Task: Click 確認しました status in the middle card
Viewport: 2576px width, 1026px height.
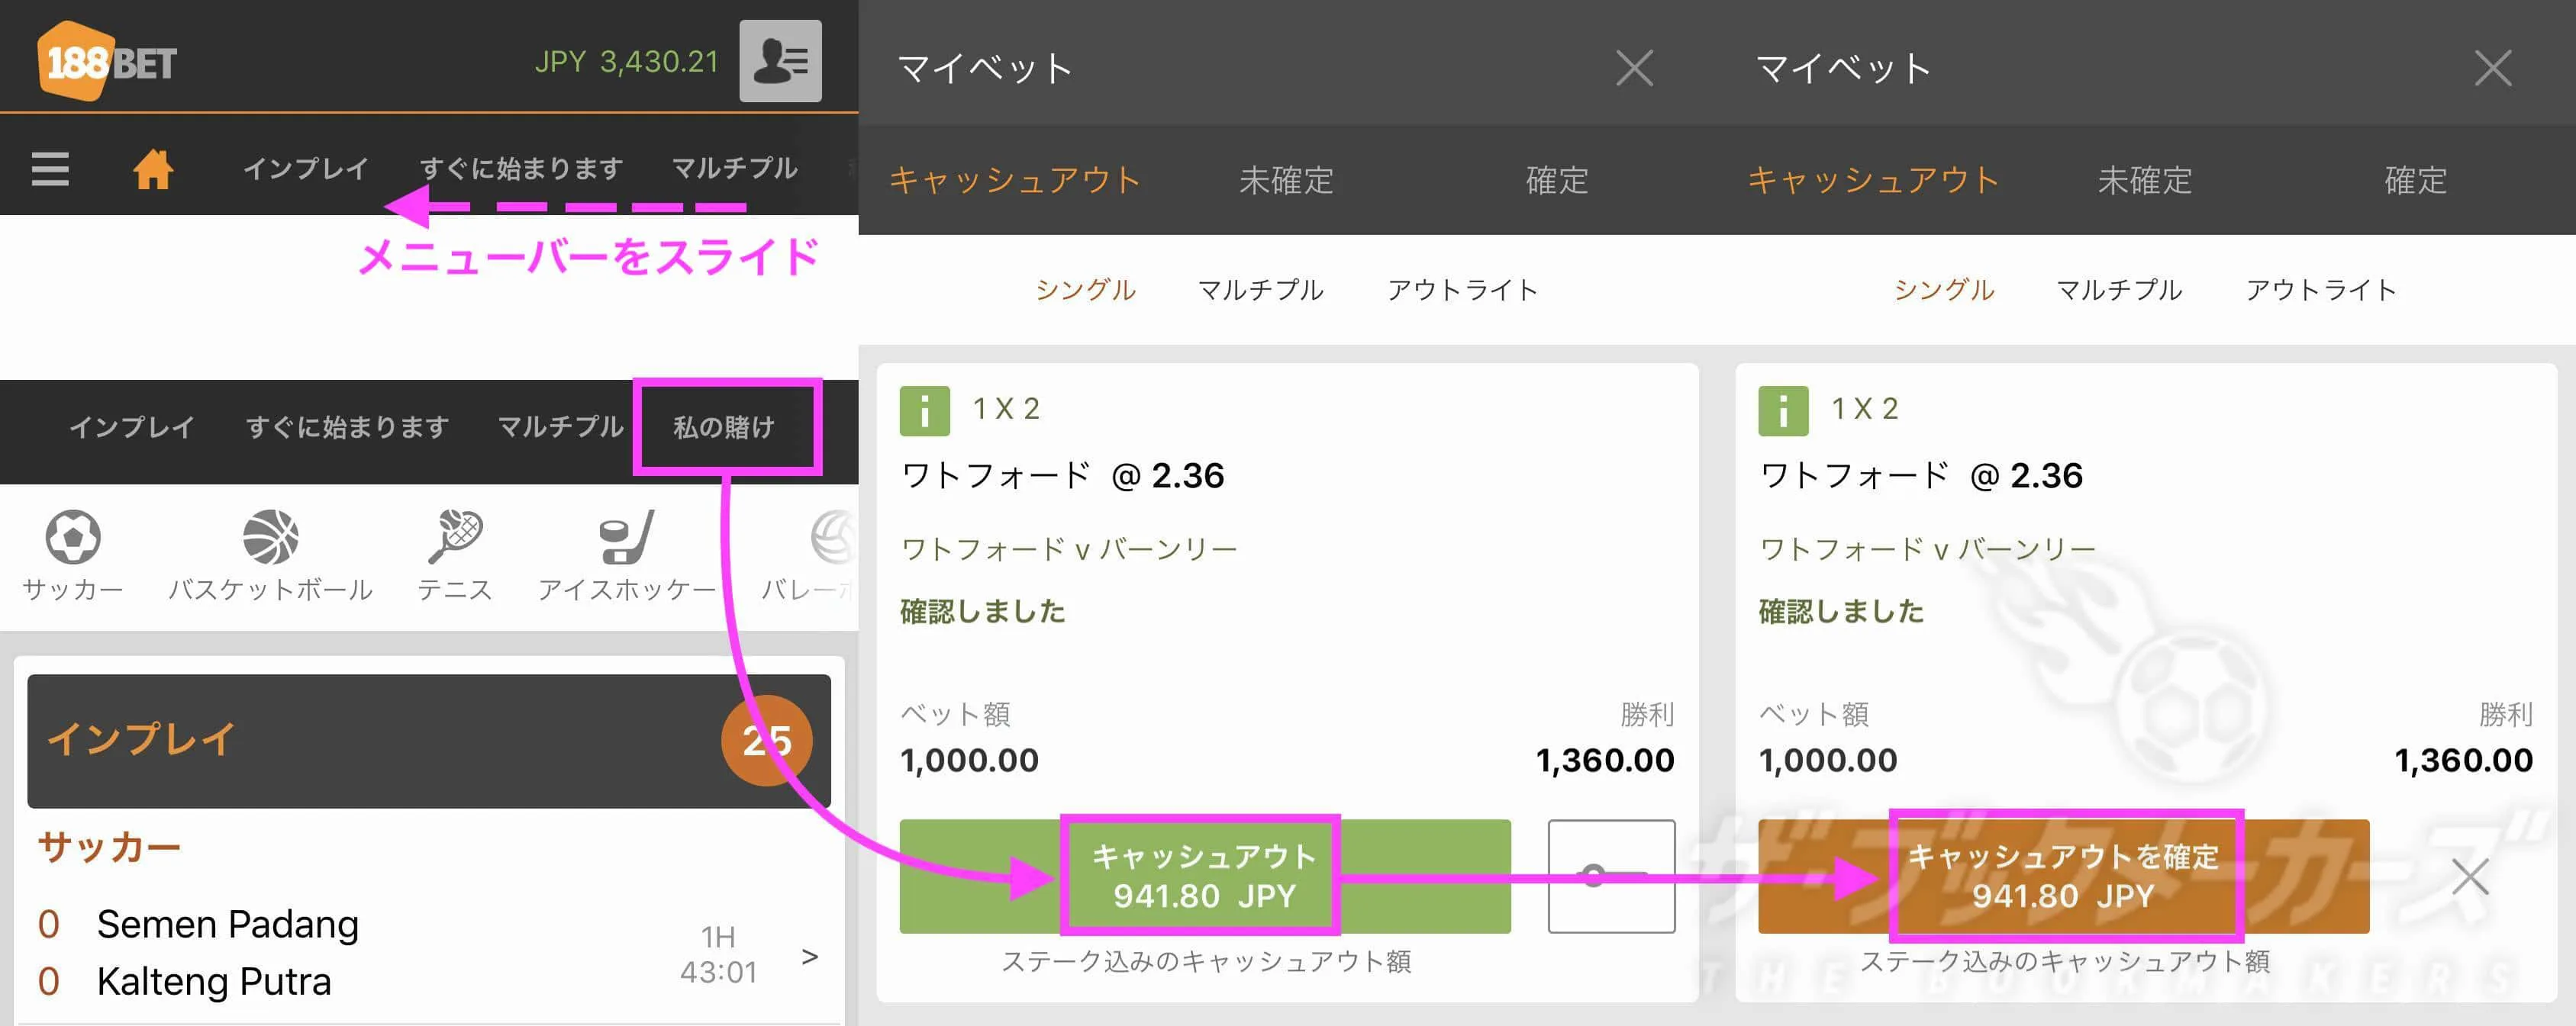Action: point(983,611)
